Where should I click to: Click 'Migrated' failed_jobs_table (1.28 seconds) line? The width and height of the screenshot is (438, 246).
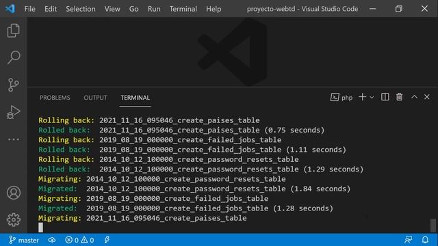[x=185, y=208]
